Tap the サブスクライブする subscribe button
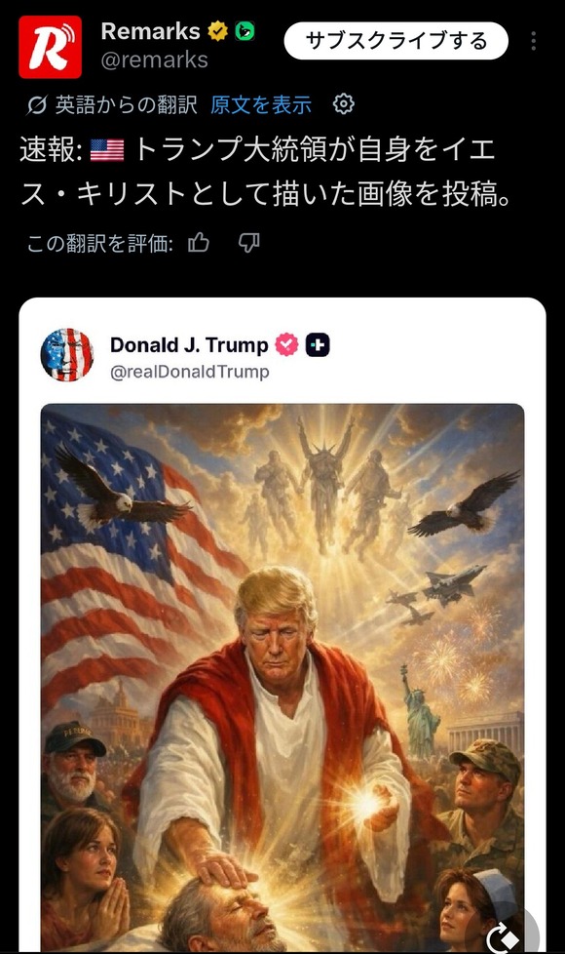 pyautogui.click(x=395, y=41)
